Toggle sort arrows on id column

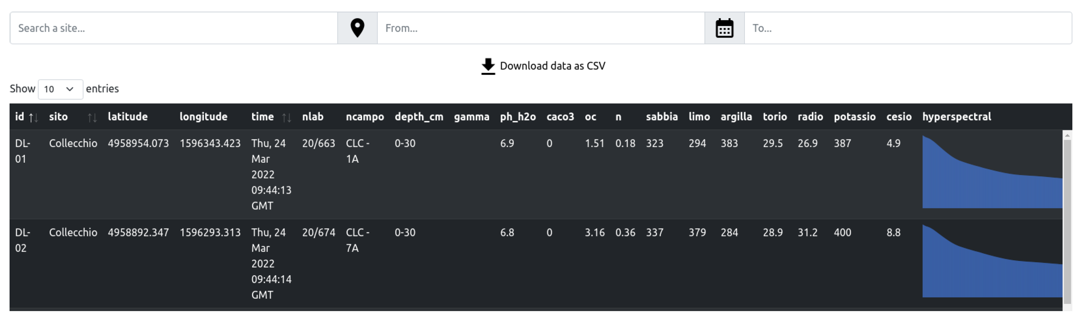34,117
